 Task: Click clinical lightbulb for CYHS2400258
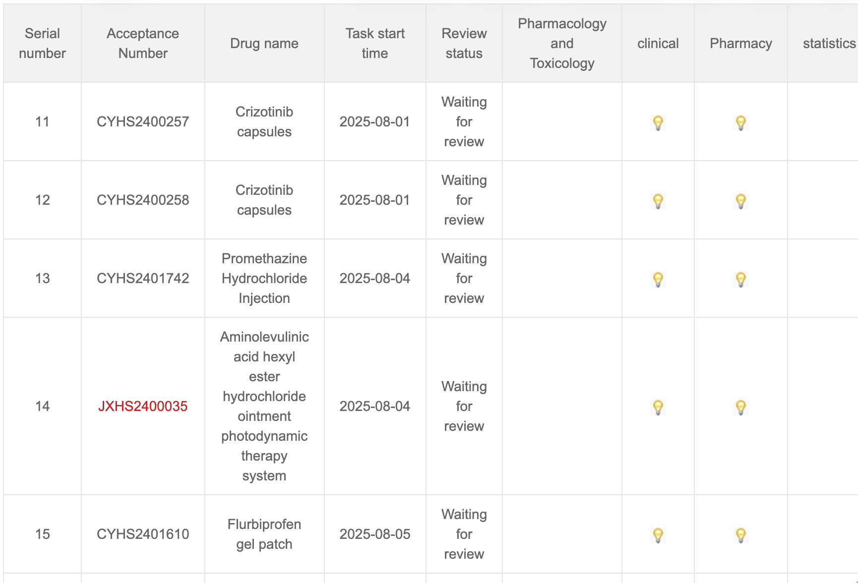click(658, 201)
